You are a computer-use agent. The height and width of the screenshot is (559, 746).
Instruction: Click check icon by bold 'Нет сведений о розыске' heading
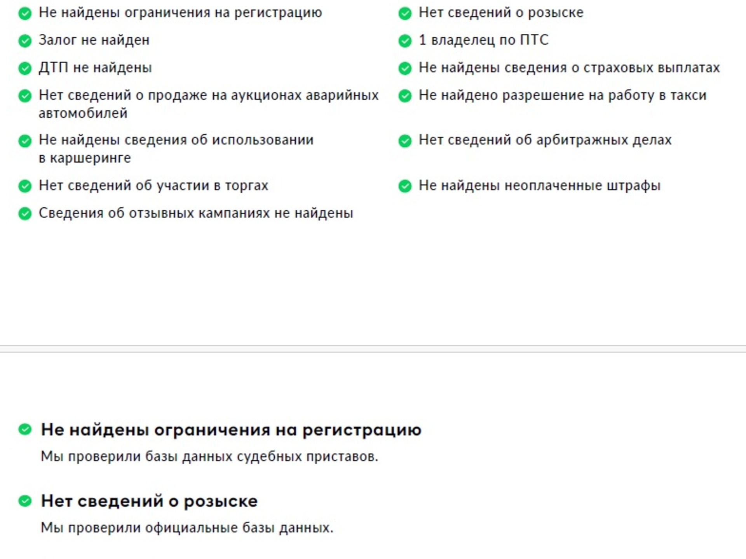(25, 501)
